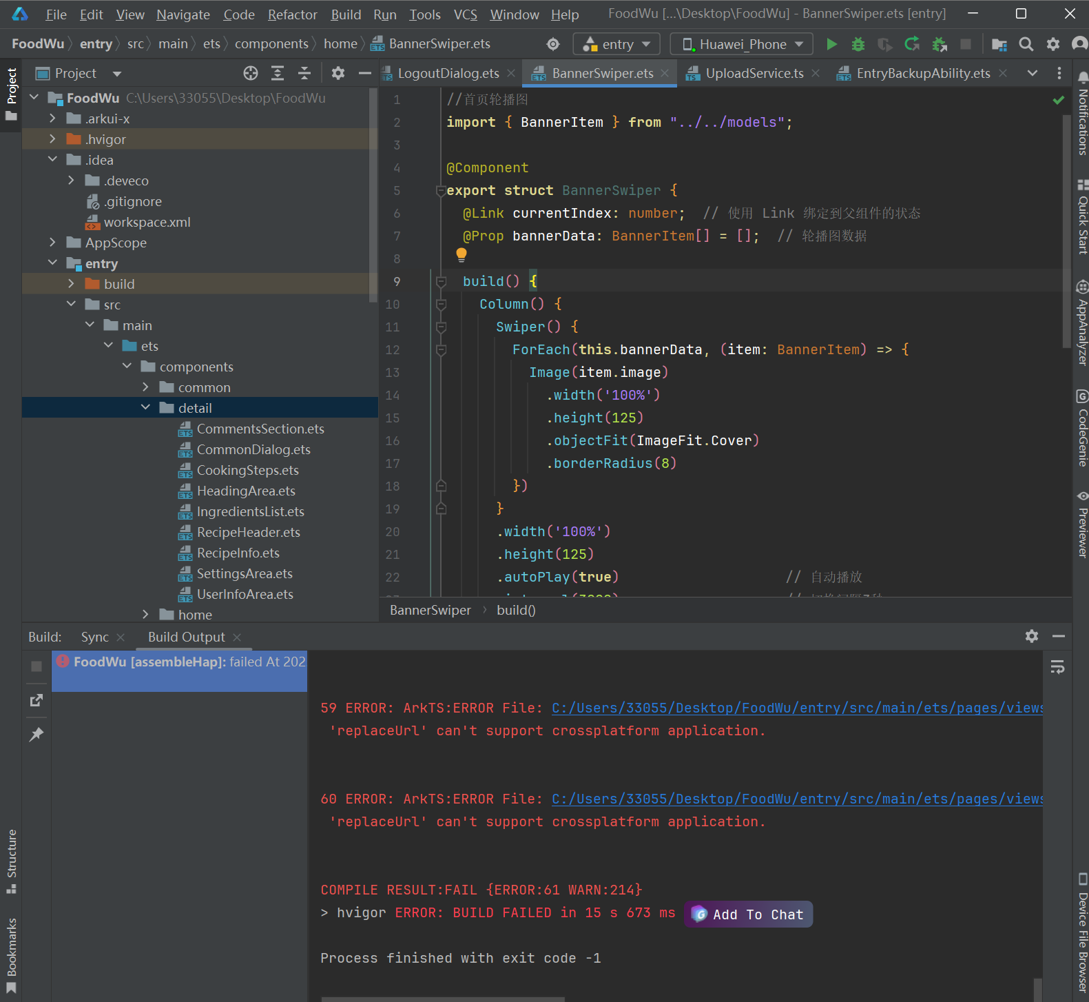Open Quick Start side panel
This screenshot has height=1002, width=1089.
point(1082,216)
